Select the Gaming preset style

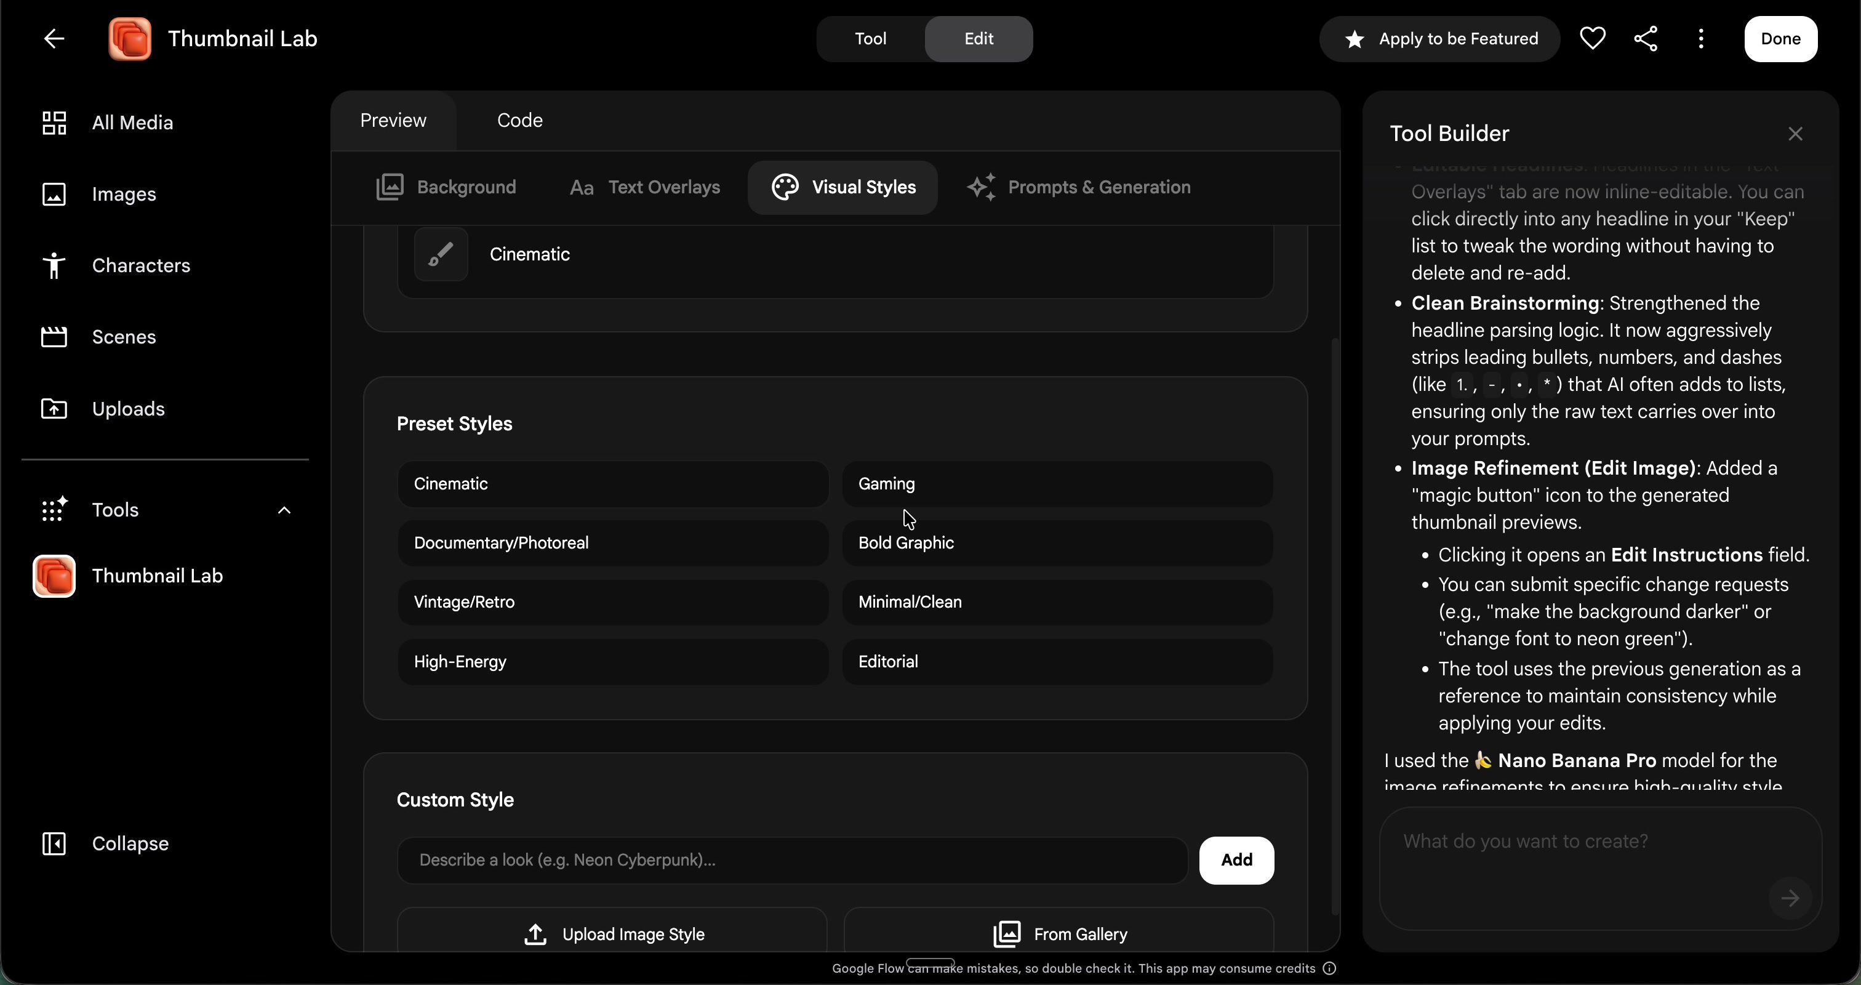(1058, 484)
